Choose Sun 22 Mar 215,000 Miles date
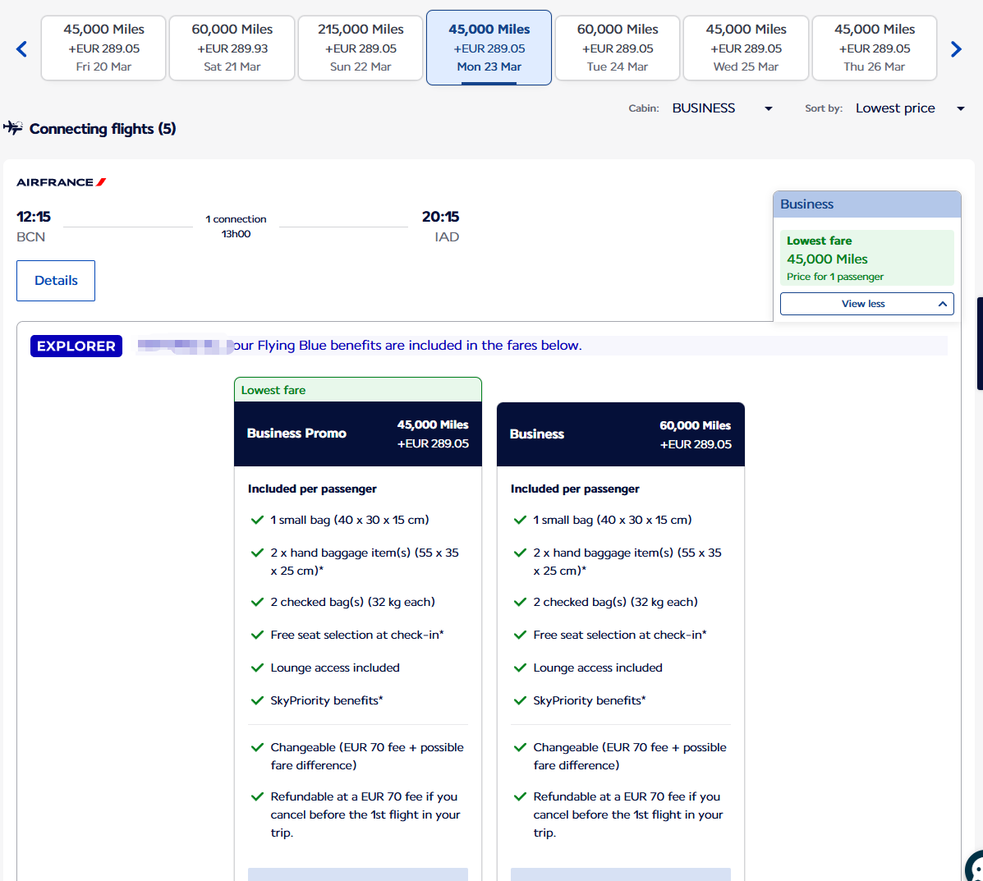This screenshot has width=983, height=881. pos(361,48)
